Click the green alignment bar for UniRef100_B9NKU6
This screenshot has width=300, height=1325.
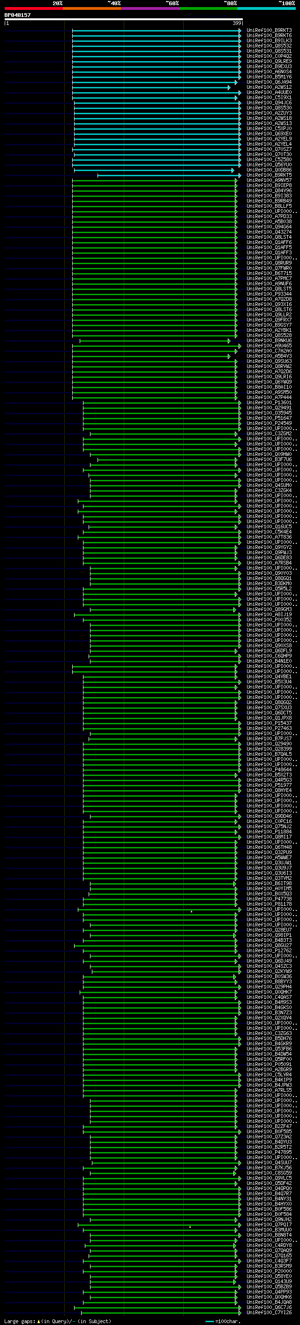[155, 340]
